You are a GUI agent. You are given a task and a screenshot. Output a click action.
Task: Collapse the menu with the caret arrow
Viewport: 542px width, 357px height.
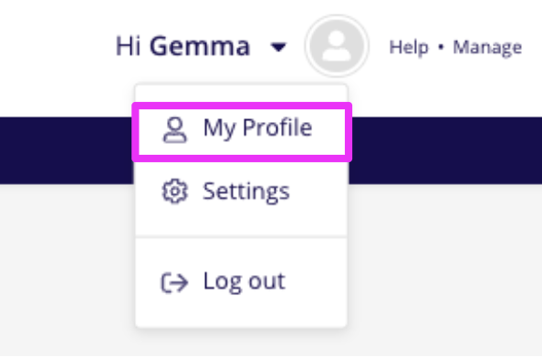pyautogui.click(x=278, y=47)
